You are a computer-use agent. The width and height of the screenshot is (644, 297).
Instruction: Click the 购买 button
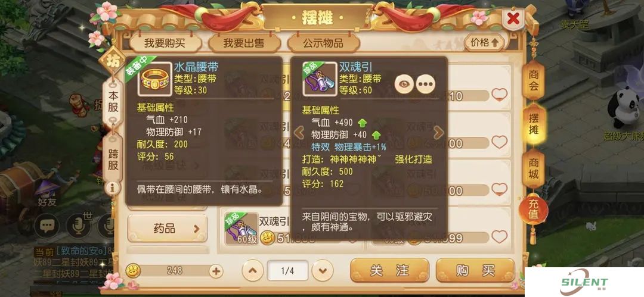[x=475, y=270]
